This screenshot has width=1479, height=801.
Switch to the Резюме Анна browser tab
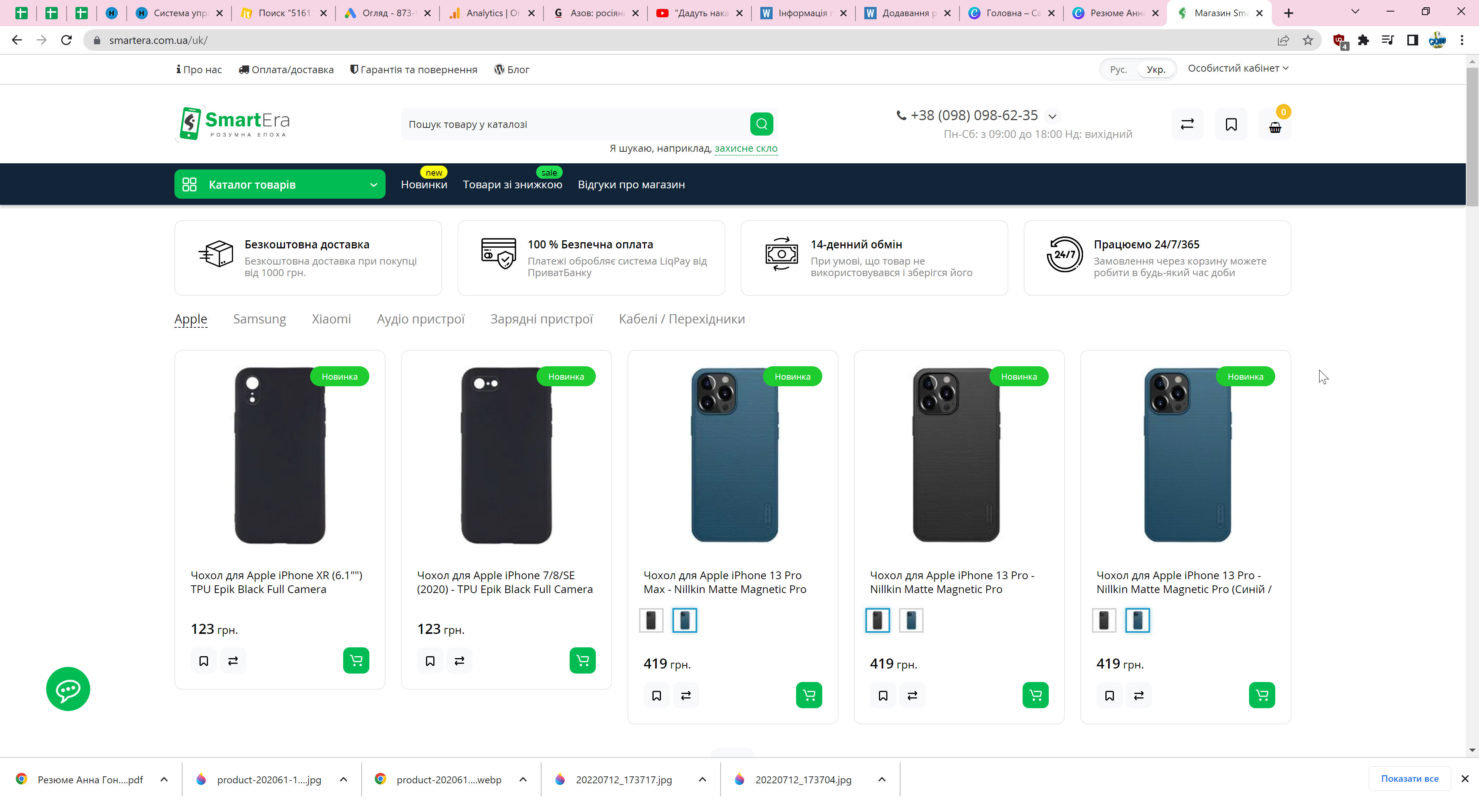coord(1115,13)
